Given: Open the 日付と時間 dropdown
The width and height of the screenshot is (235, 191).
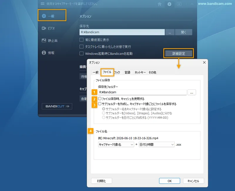Looking at the screenshot, I should tap(157, 145).
